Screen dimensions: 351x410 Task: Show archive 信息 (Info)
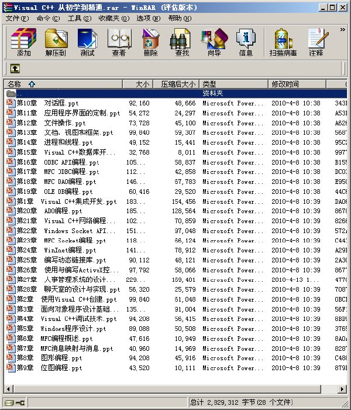pyautogui.click(x=246, y=42)
